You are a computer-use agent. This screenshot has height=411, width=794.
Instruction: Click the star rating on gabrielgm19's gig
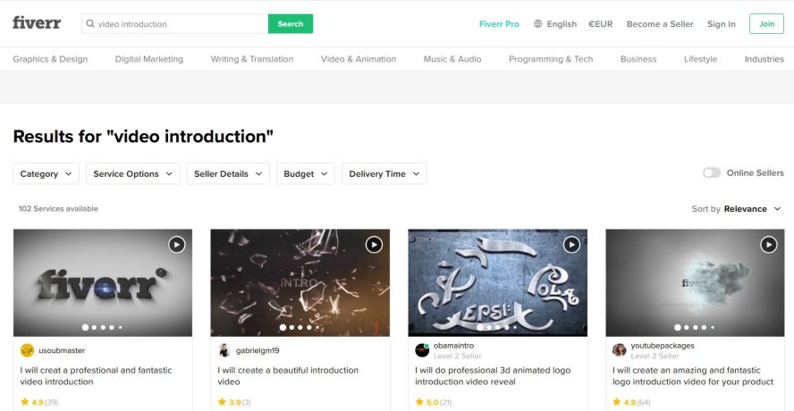tap(234, 402)
